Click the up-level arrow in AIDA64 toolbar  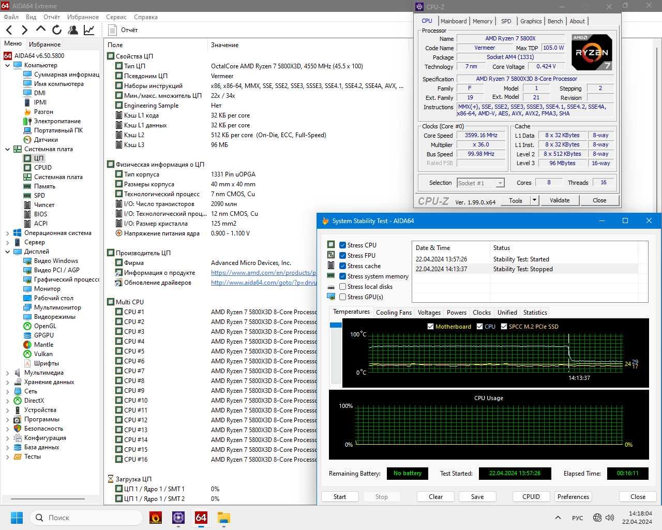(x=41, y=29)
